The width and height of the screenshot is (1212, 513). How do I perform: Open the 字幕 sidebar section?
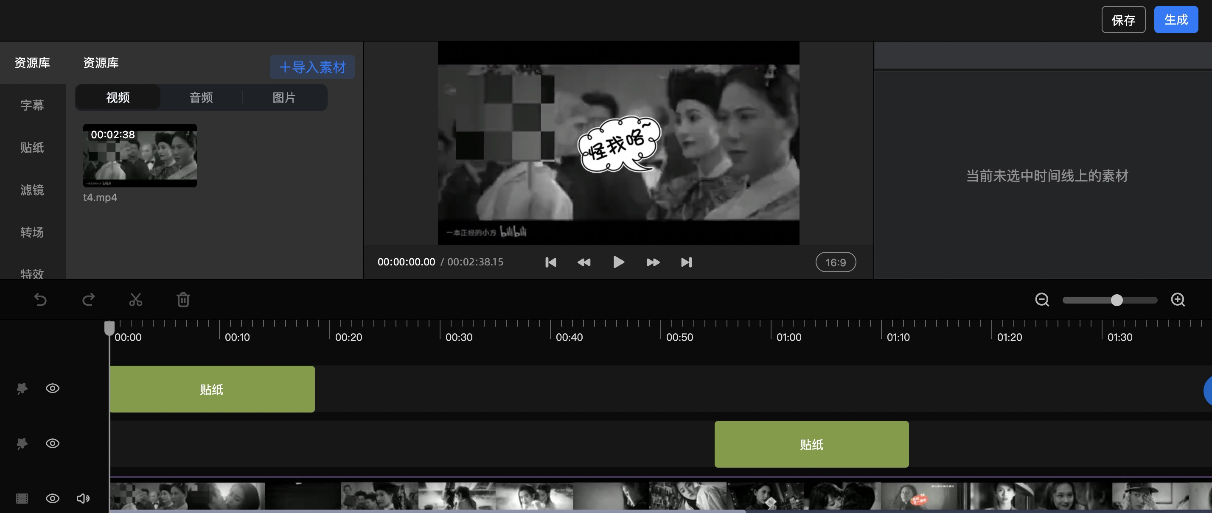(x=32, y=105)
